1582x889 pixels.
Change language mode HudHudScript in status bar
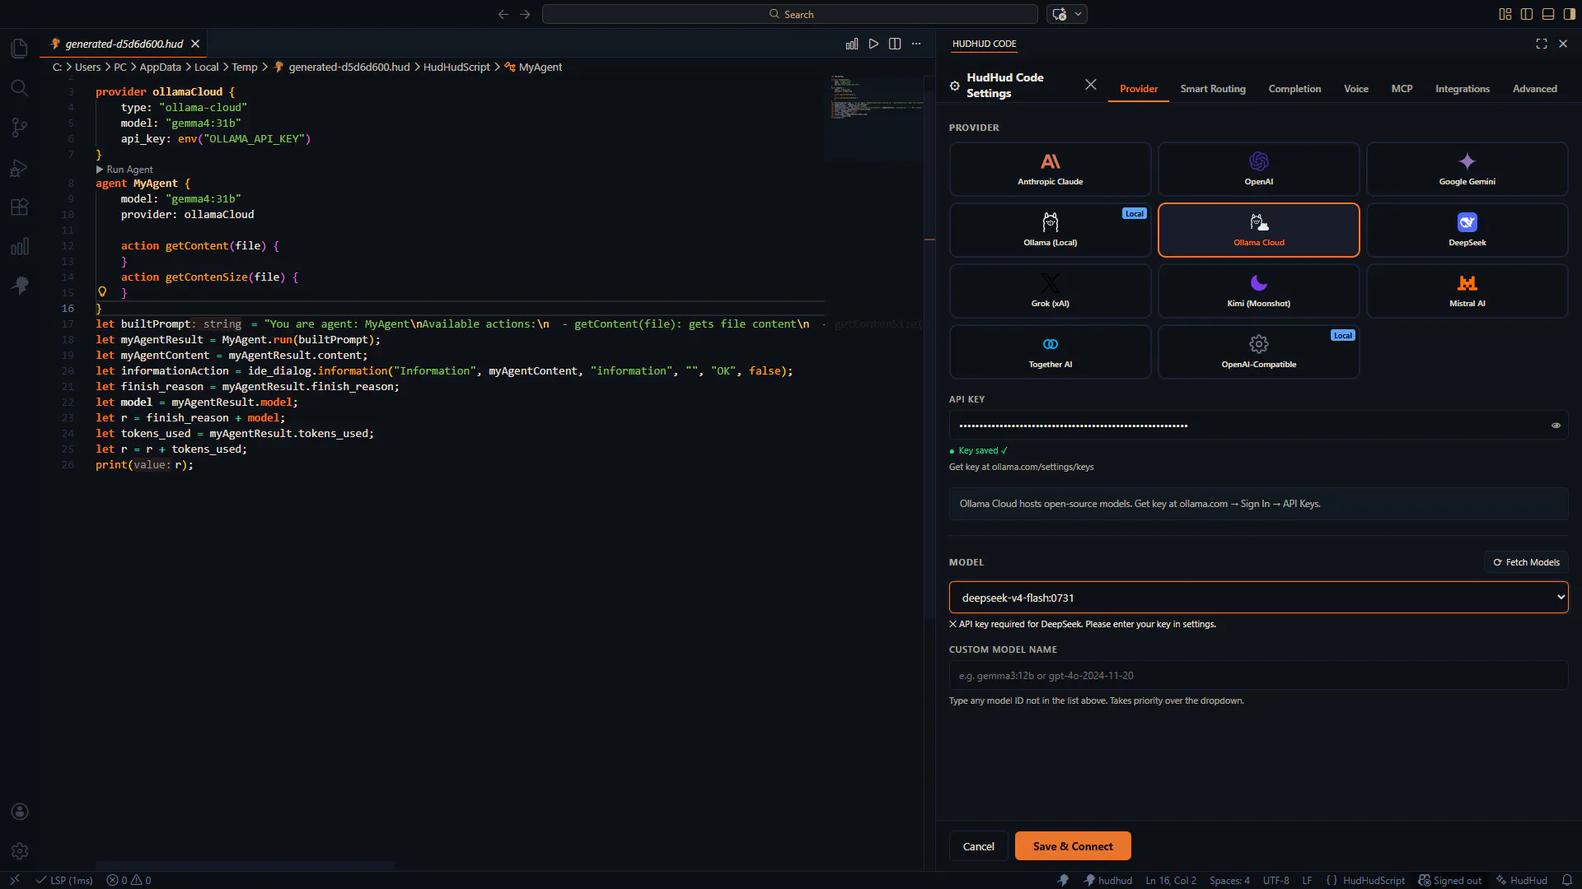coord(1374,881)
